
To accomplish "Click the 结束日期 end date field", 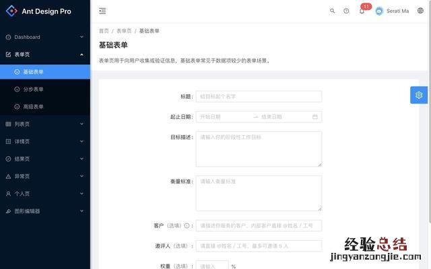I will [x=284, y=116].
